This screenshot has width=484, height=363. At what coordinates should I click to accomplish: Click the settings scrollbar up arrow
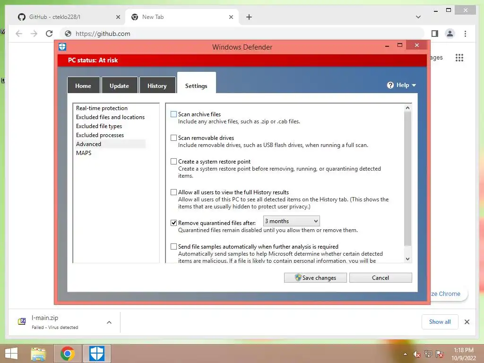pyautogui.click(x=407, y=108)
